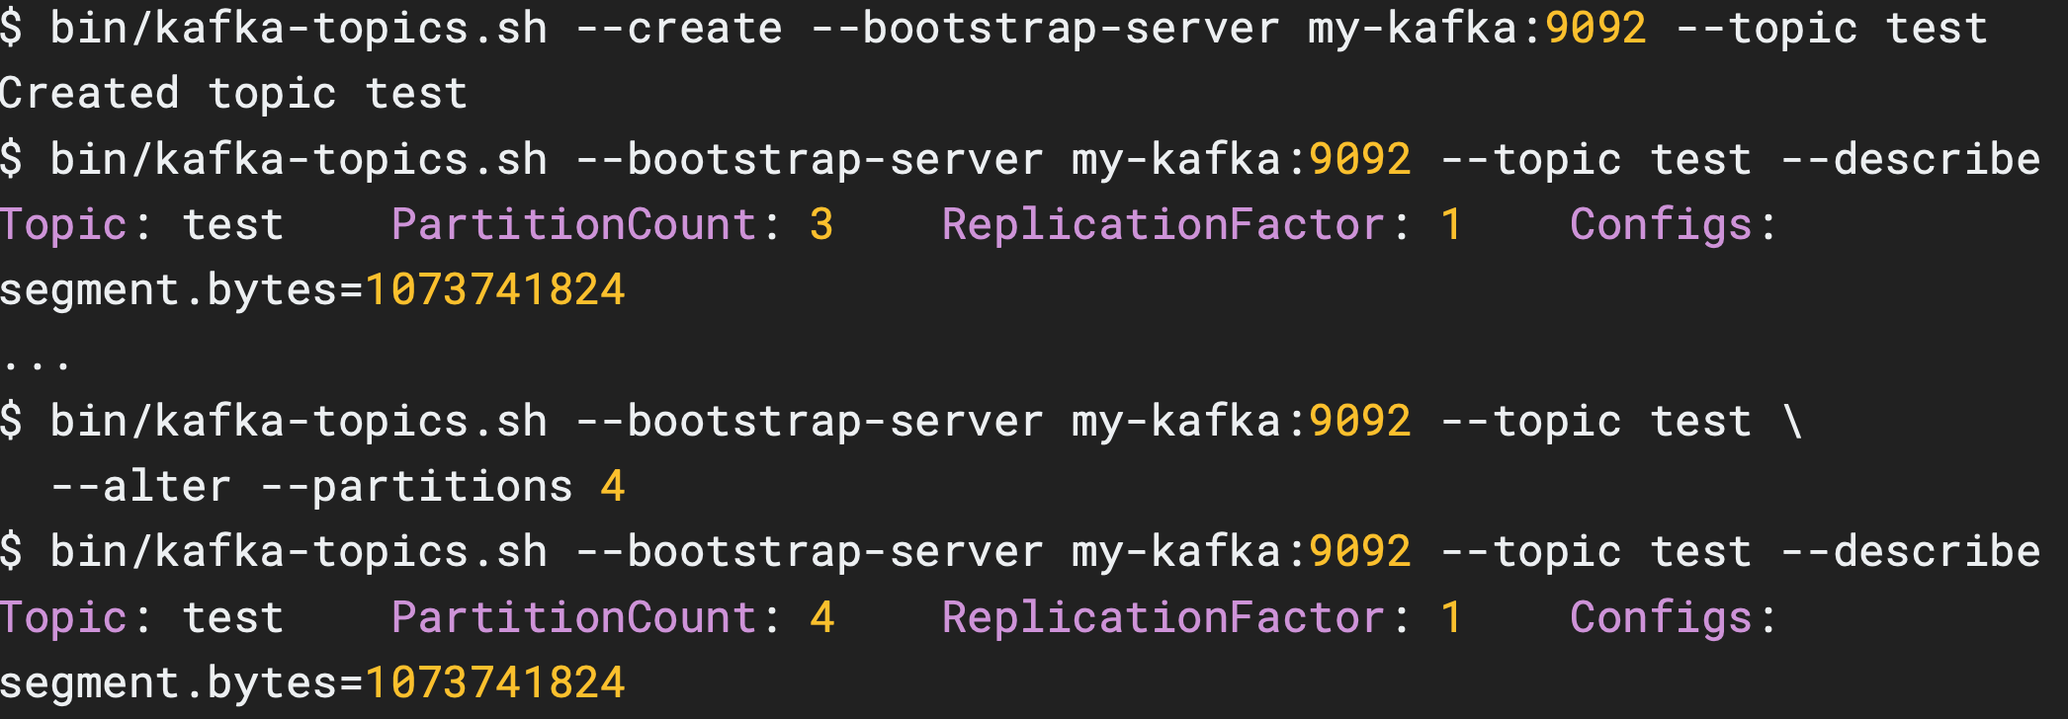Click 'ReplicationFactor: 1' beside PartitionCount: 4

click(1201, 618)
